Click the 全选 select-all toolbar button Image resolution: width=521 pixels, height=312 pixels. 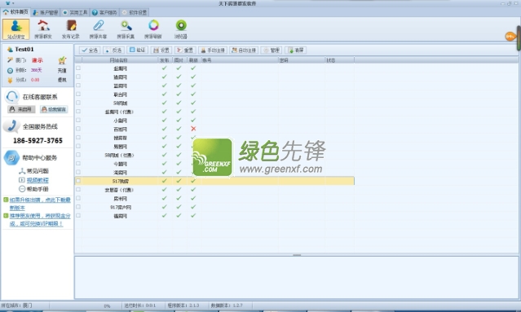point(90,51)
